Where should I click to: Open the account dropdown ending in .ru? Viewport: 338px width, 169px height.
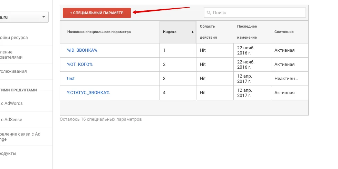tap(24, 17)
